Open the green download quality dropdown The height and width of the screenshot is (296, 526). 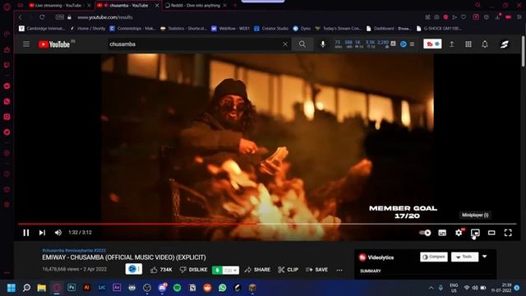click(230, 270)
